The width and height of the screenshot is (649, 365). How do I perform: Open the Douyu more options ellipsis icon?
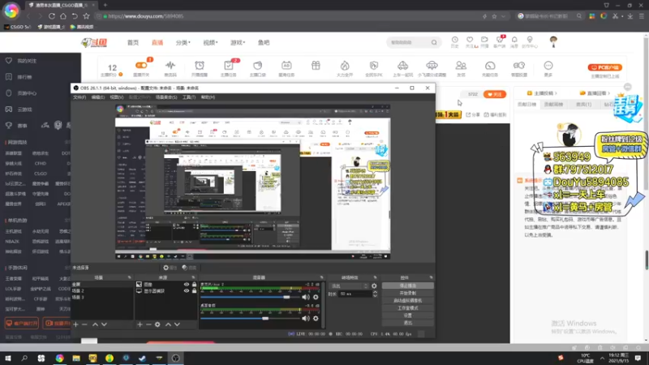[x=548, y=66]
